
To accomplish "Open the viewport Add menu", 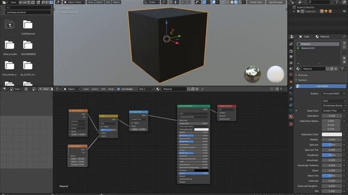I will [108, 2].
